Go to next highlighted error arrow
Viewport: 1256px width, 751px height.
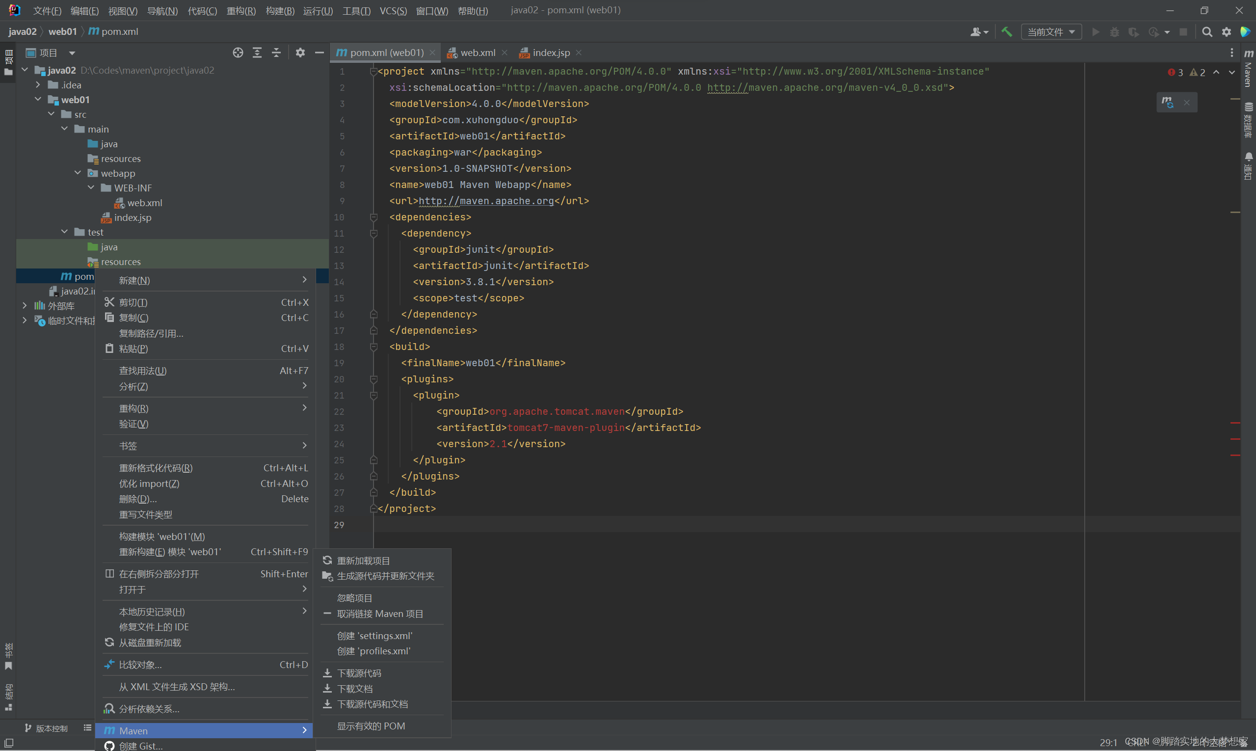[1232, 72]
